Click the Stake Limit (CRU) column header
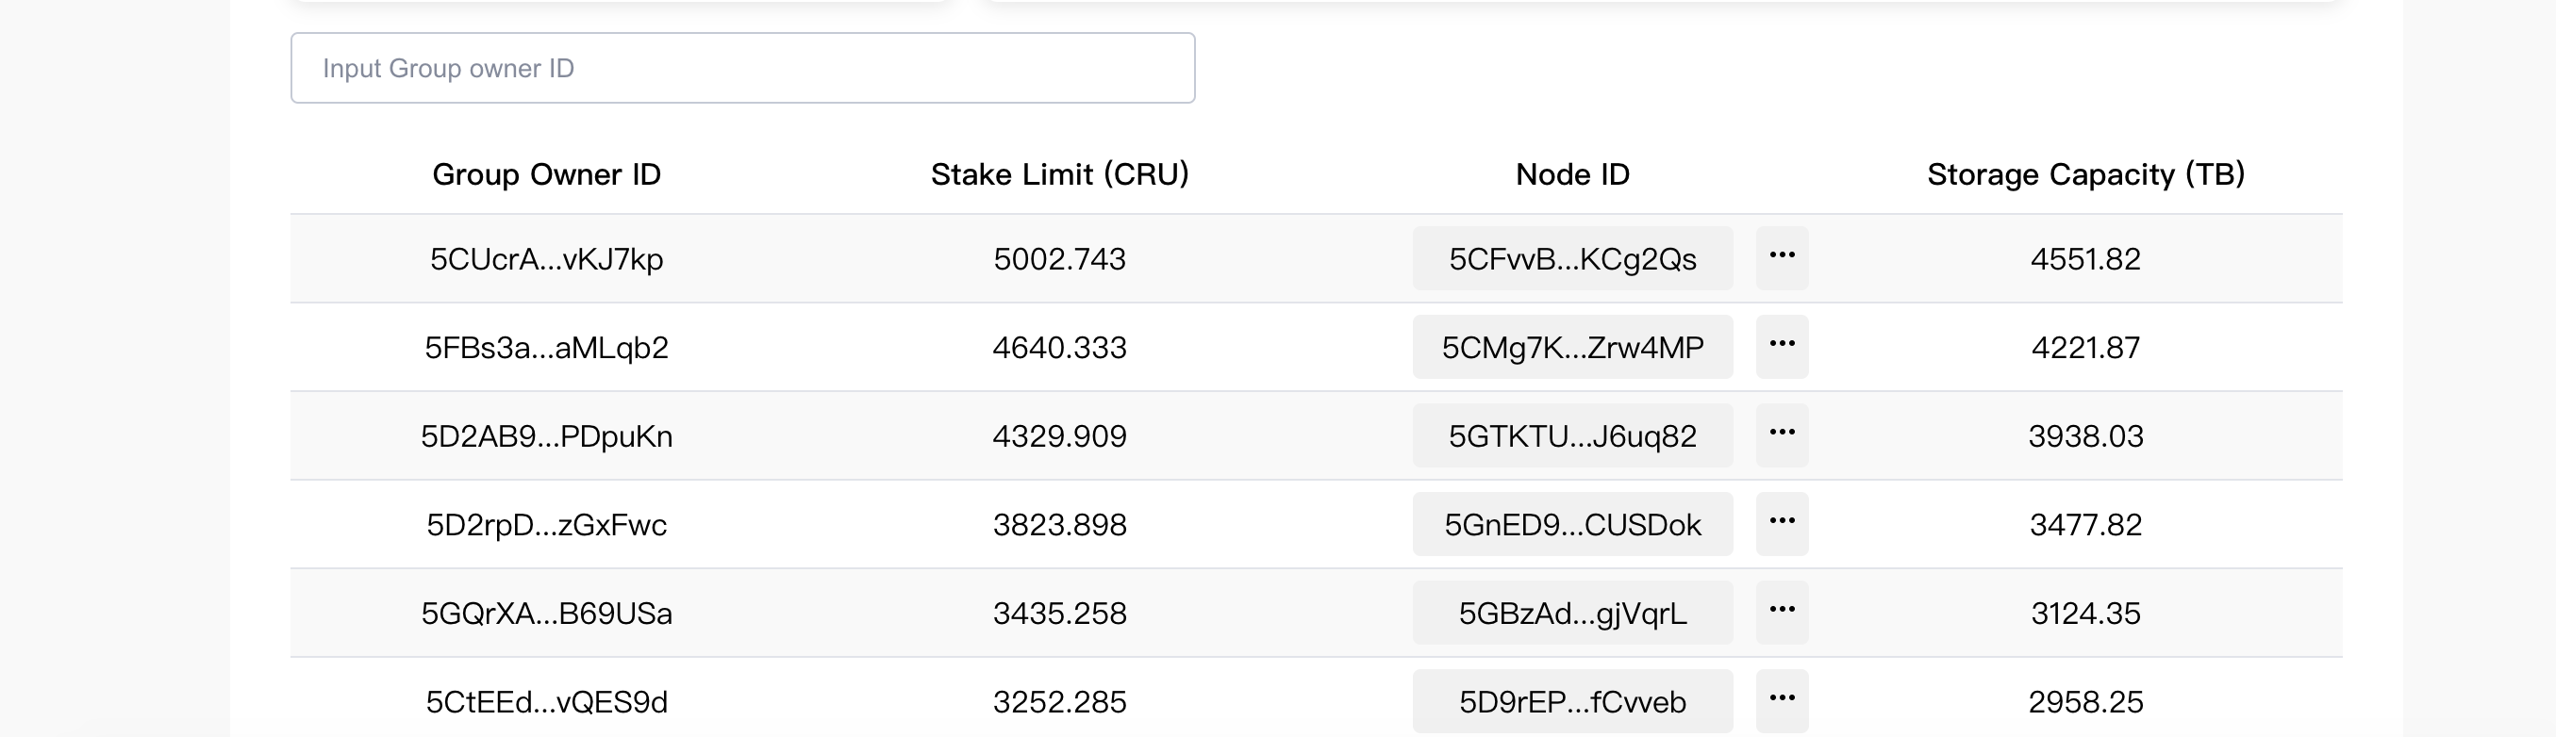Screen dimensions: 2556x737 tap(1060, 174)
